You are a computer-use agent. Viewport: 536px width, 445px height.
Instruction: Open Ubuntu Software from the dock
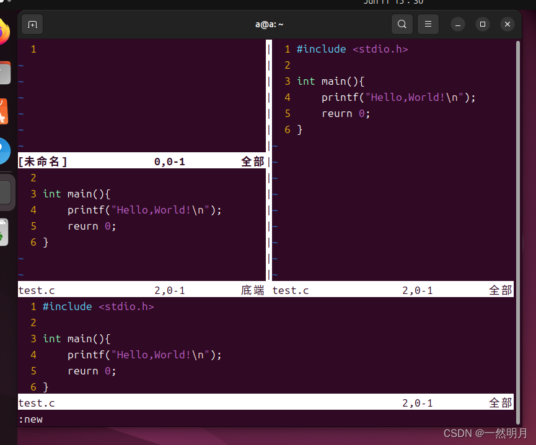click(x=4, y=111)
